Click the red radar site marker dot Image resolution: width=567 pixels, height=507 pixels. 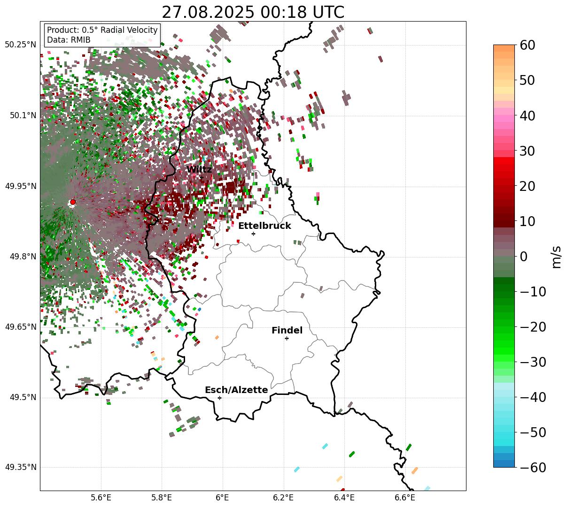[x=73, y=202]
